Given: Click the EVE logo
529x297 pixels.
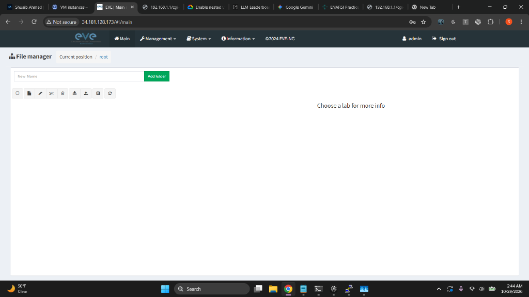Looking at the screenshot, I should tap(86, 38).
